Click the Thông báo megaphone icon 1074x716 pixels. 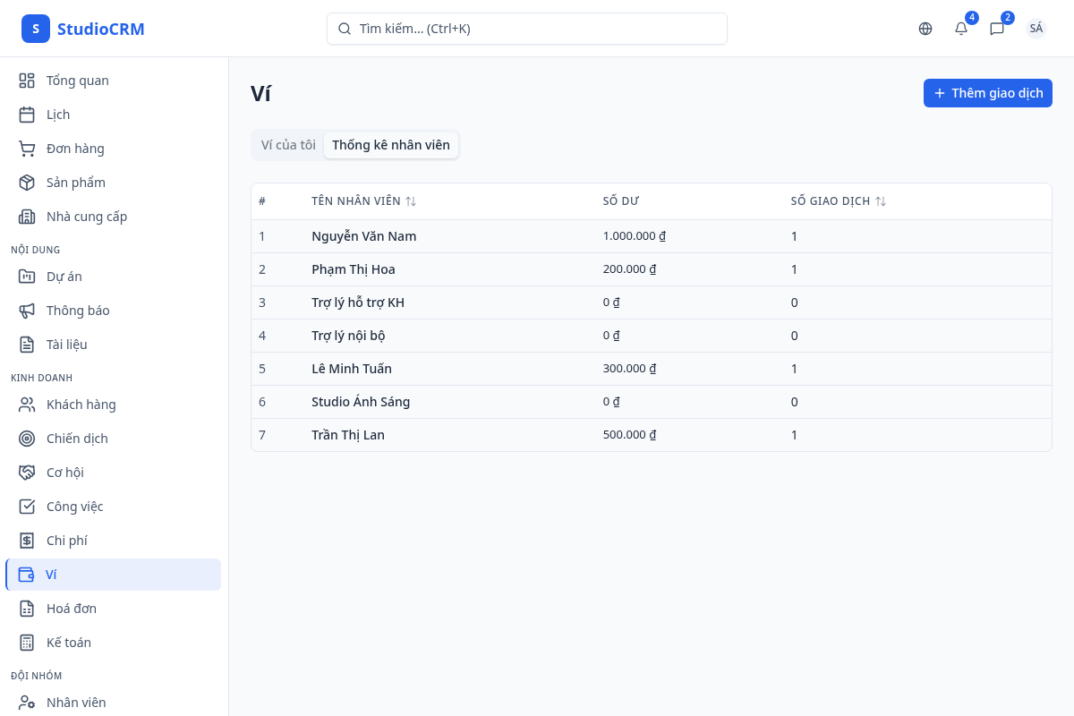click(x=27, y=311)
